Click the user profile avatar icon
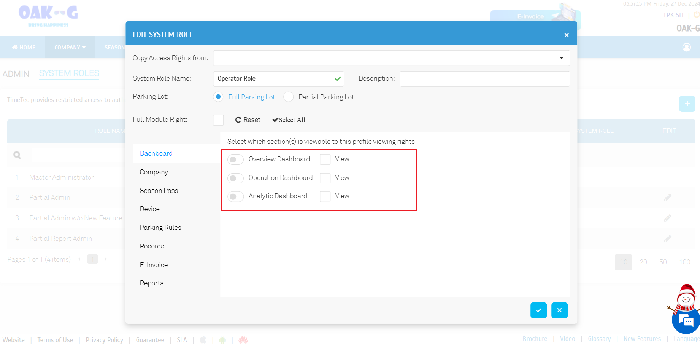Image resolution: width=700 pixels, height=347 pixels. coord(686,47)
